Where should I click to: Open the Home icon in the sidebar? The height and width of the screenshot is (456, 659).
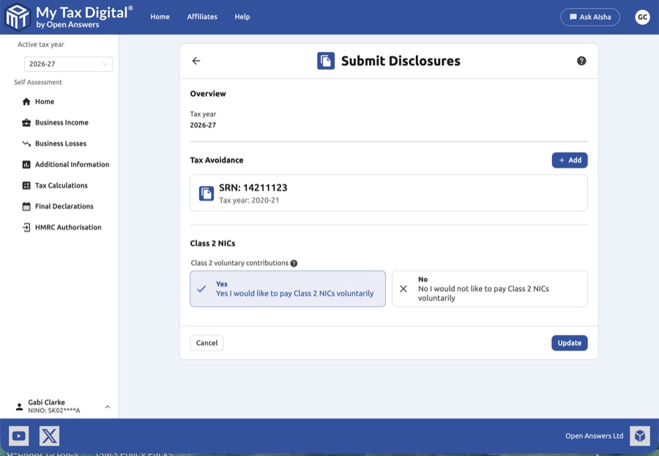[25, 101]
